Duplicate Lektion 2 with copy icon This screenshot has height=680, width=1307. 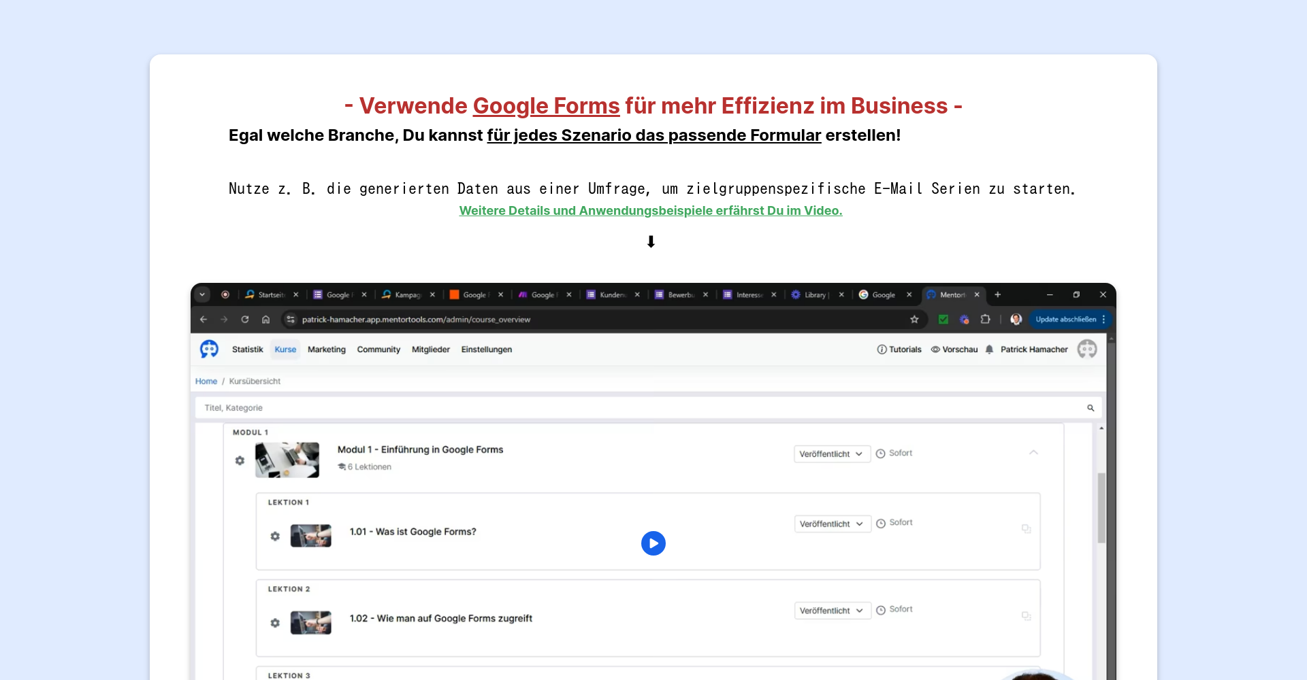[1027, 615]
